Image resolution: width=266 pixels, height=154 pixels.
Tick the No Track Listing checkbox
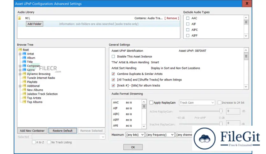(x=49, y=142)
